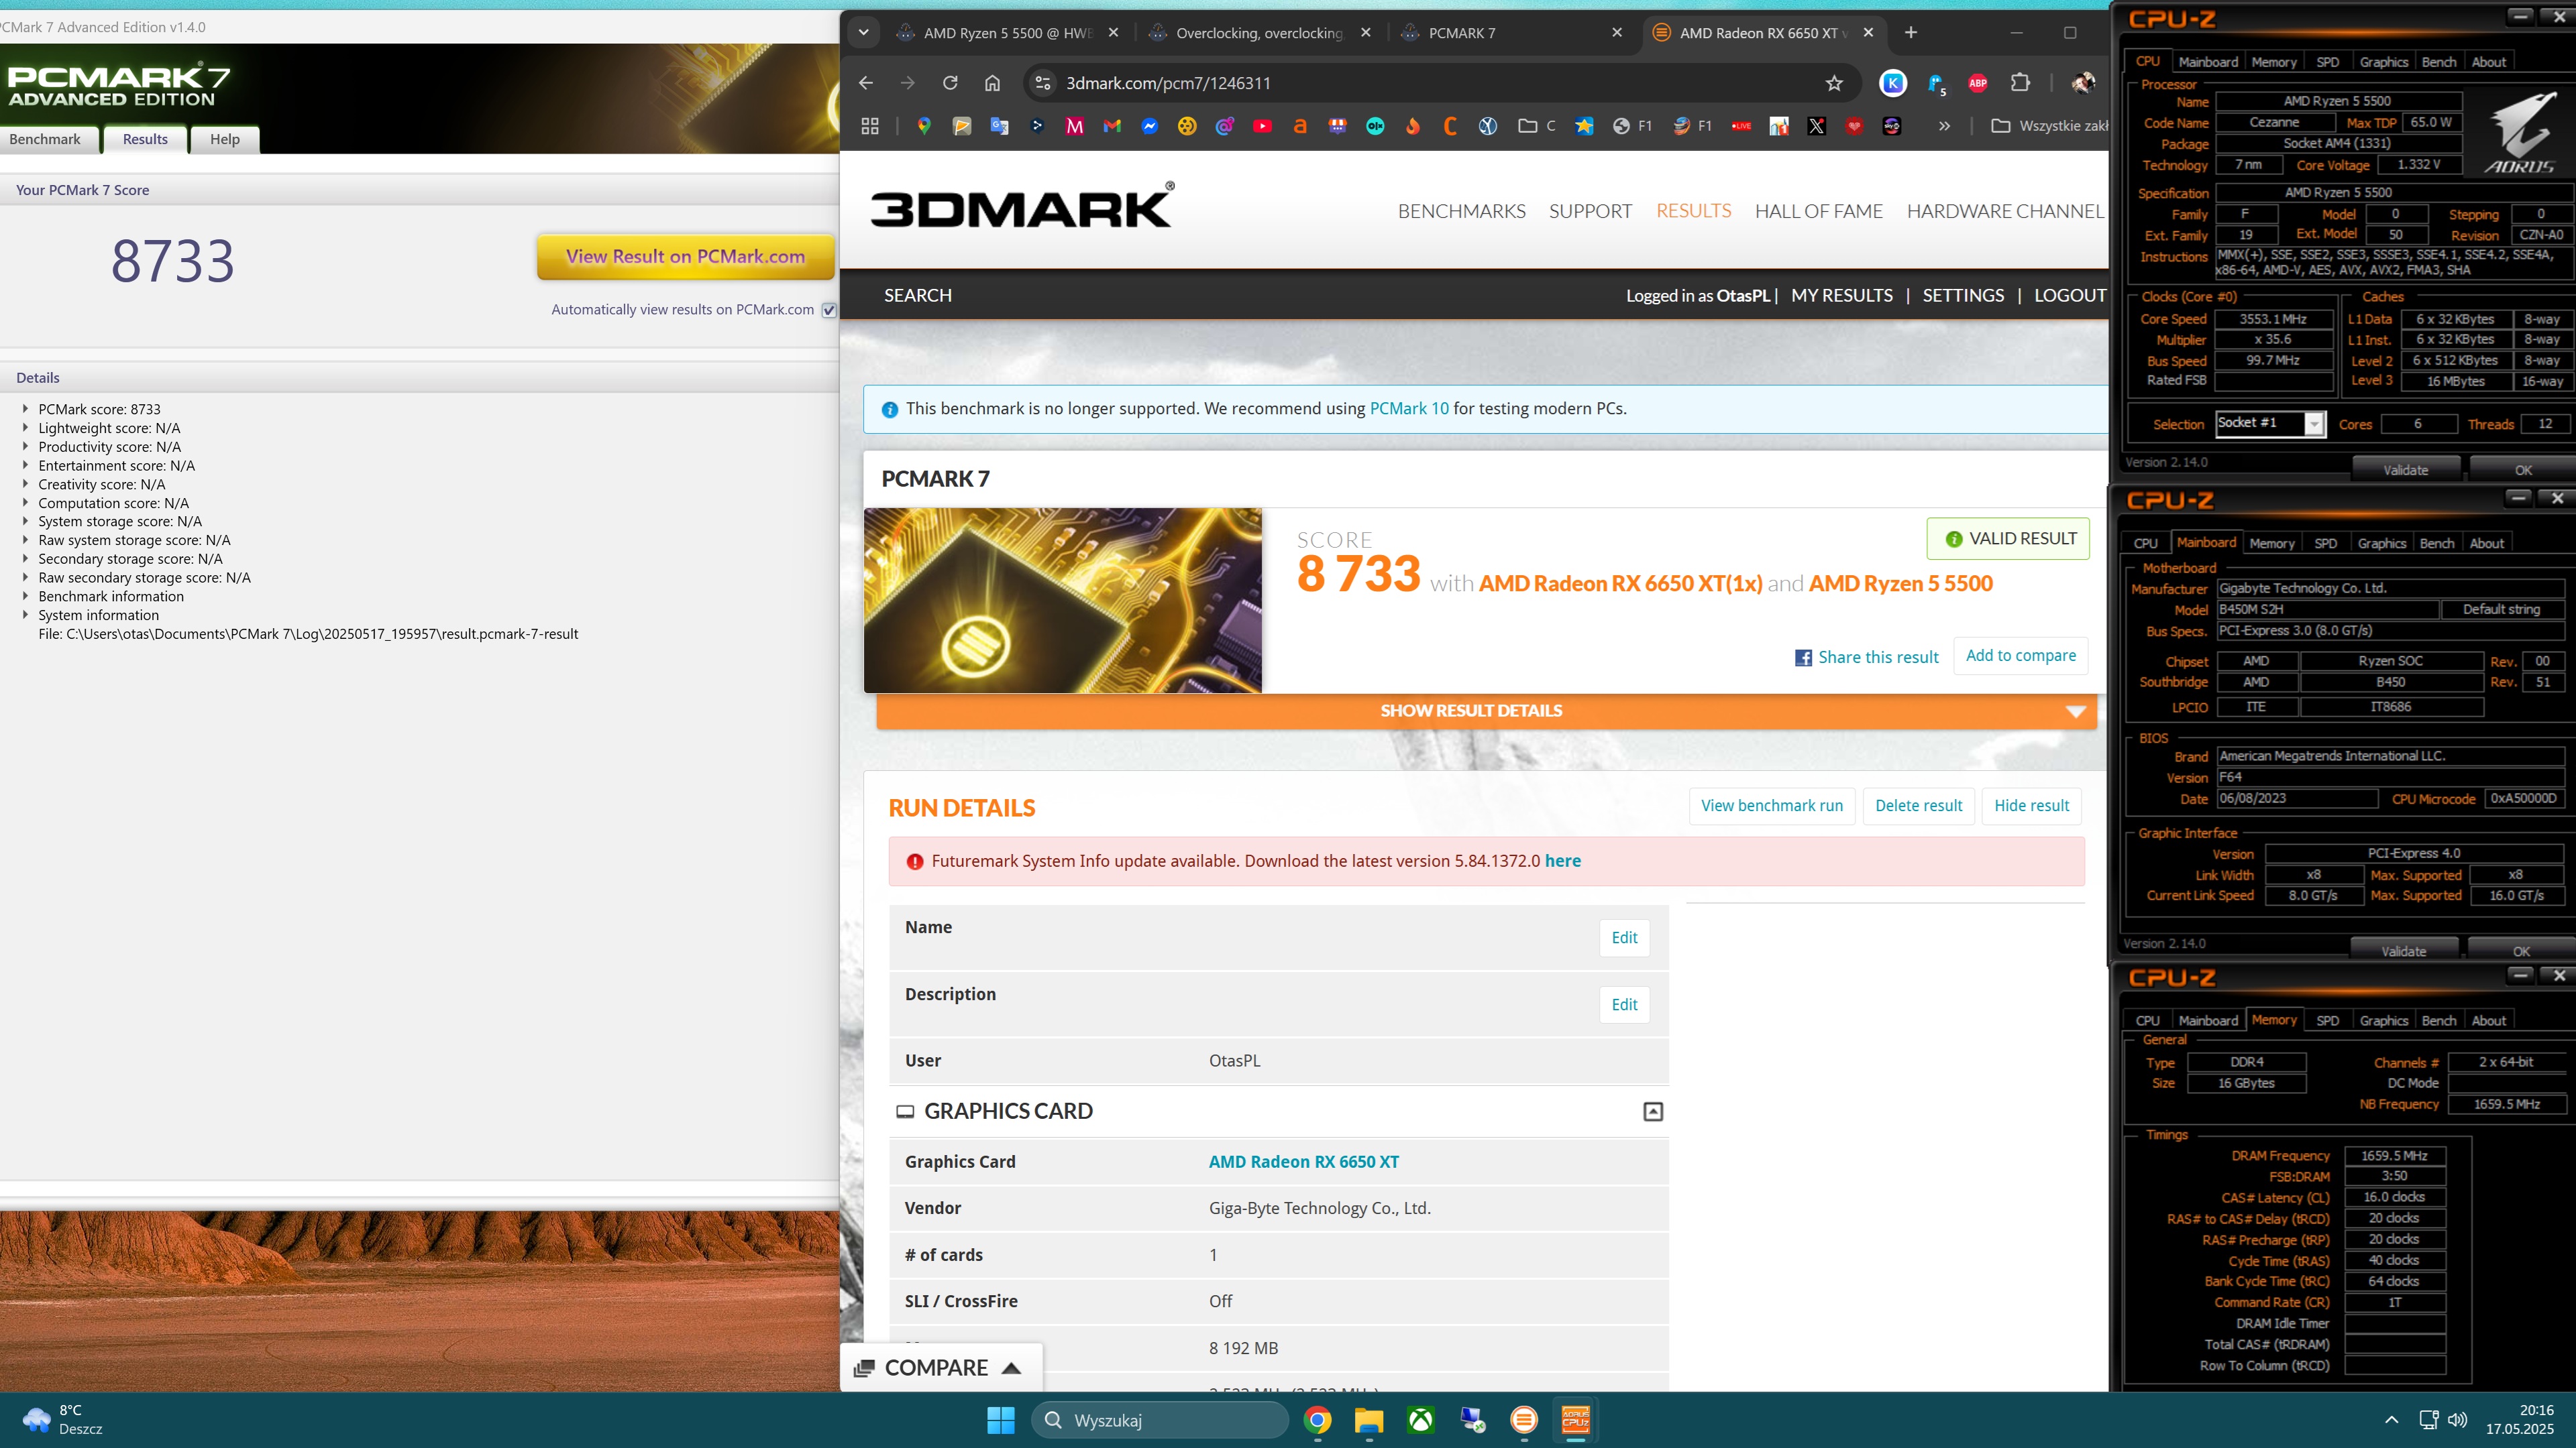Open the Messenger bookmark icon

[1149, 126]
